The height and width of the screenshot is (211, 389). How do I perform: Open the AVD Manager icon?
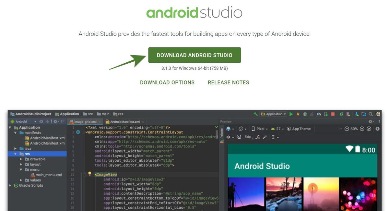348,114
